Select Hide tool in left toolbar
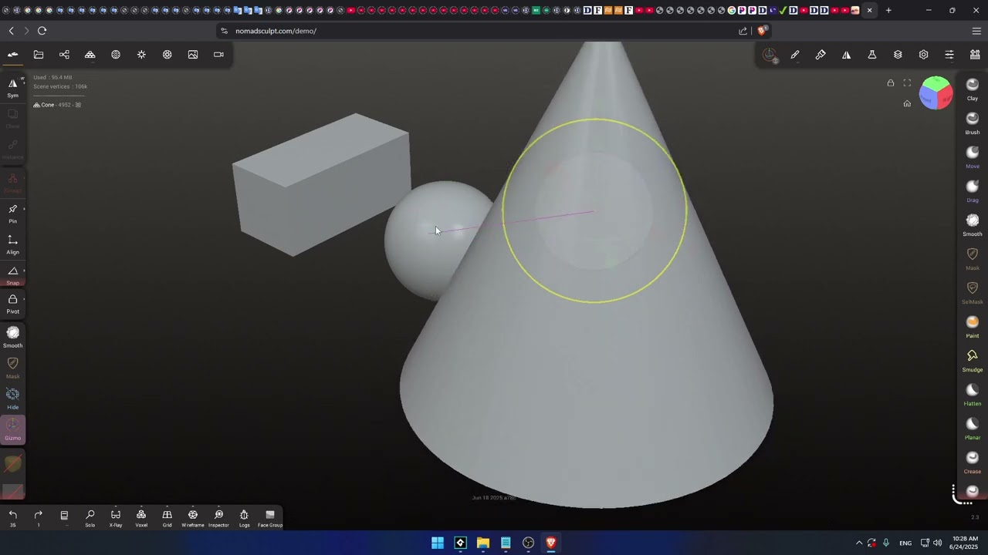 13,399
